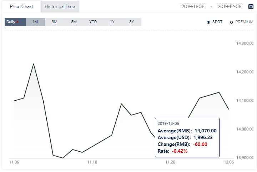Select the SPOT radio button

pyautogui.click(x=208, y=22)
